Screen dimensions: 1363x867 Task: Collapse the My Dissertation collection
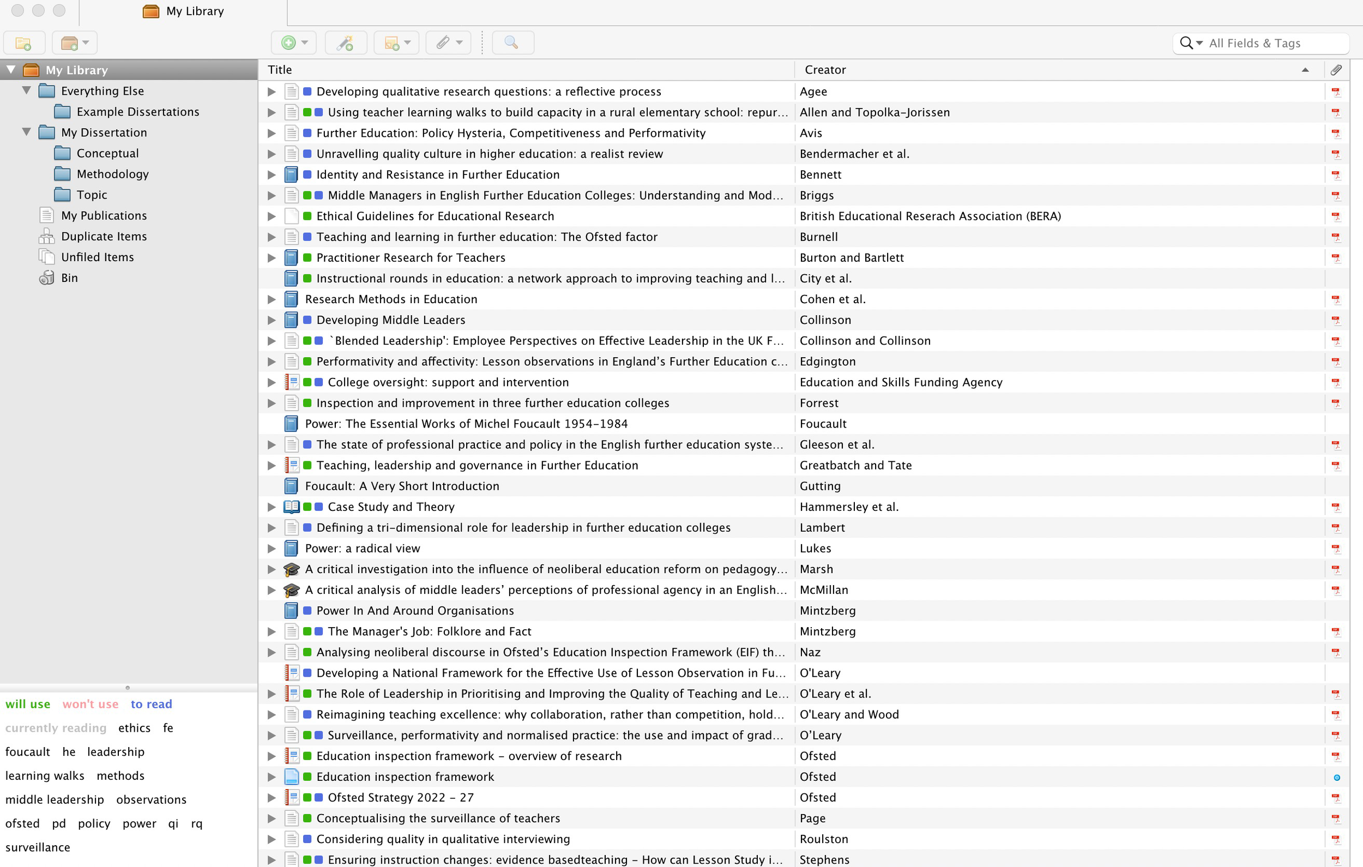(27, 132)
